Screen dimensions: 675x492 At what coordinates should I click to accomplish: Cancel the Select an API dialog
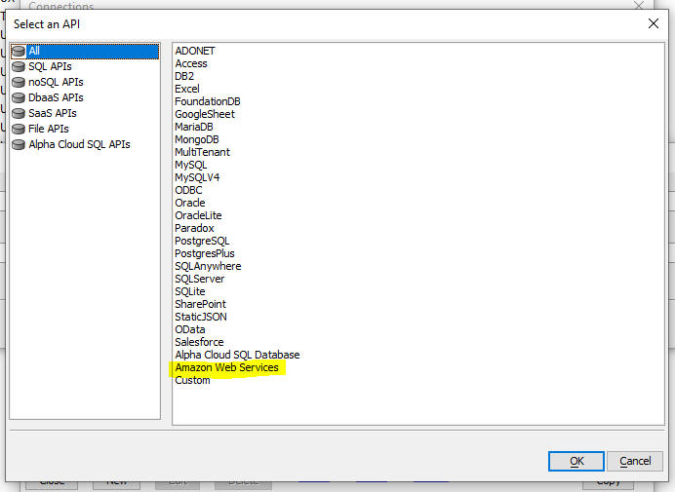[635, 462]
